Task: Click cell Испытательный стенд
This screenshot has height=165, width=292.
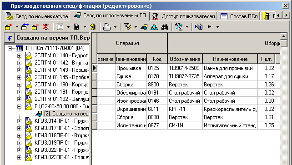Action: (x=230, y=125)
